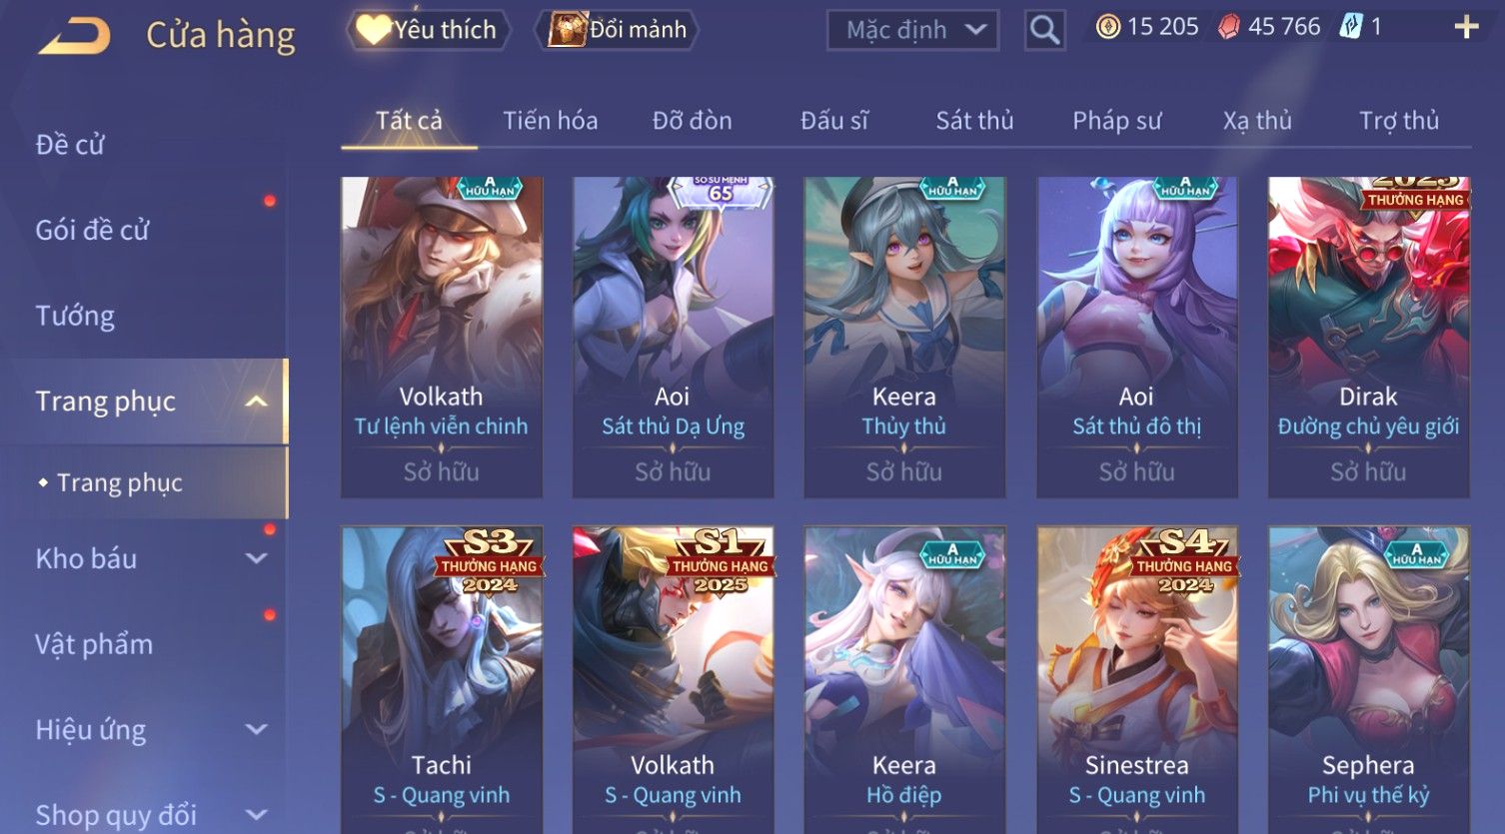Expand the Hiệu ứng sidebar section

point(257,729)
